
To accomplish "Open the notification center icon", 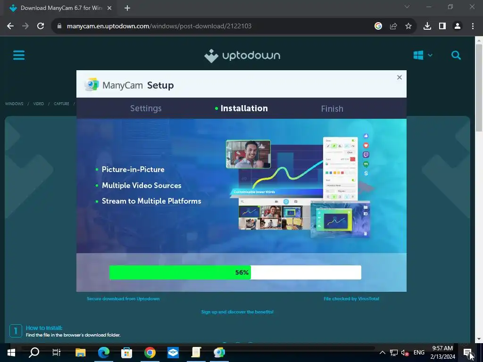I will (x=467, y=353).
